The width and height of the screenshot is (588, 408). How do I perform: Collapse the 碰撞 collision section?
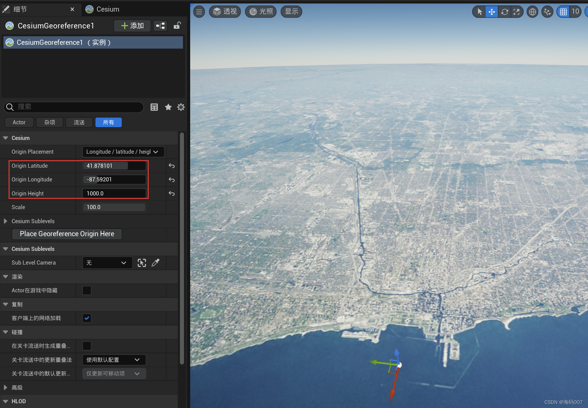tap(5, 332)
